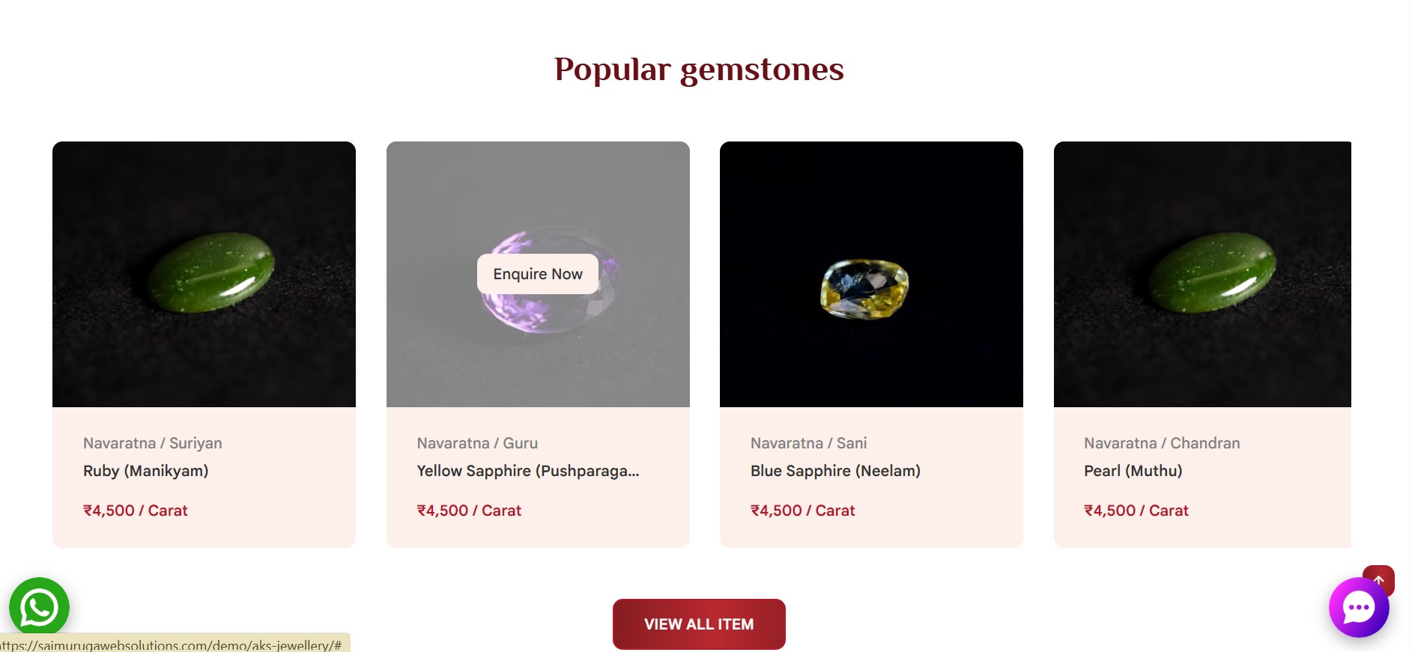Click the Enquire Now button
Image resolution: width=1412 pixels, height=652 pixels.
pyautogui.click(x=538, y=274)
